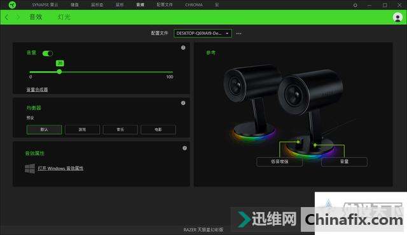Viewport: 407px width, 235px height.
Task: Click the 音量 label on speaker diagram
Action: [344, 162]
